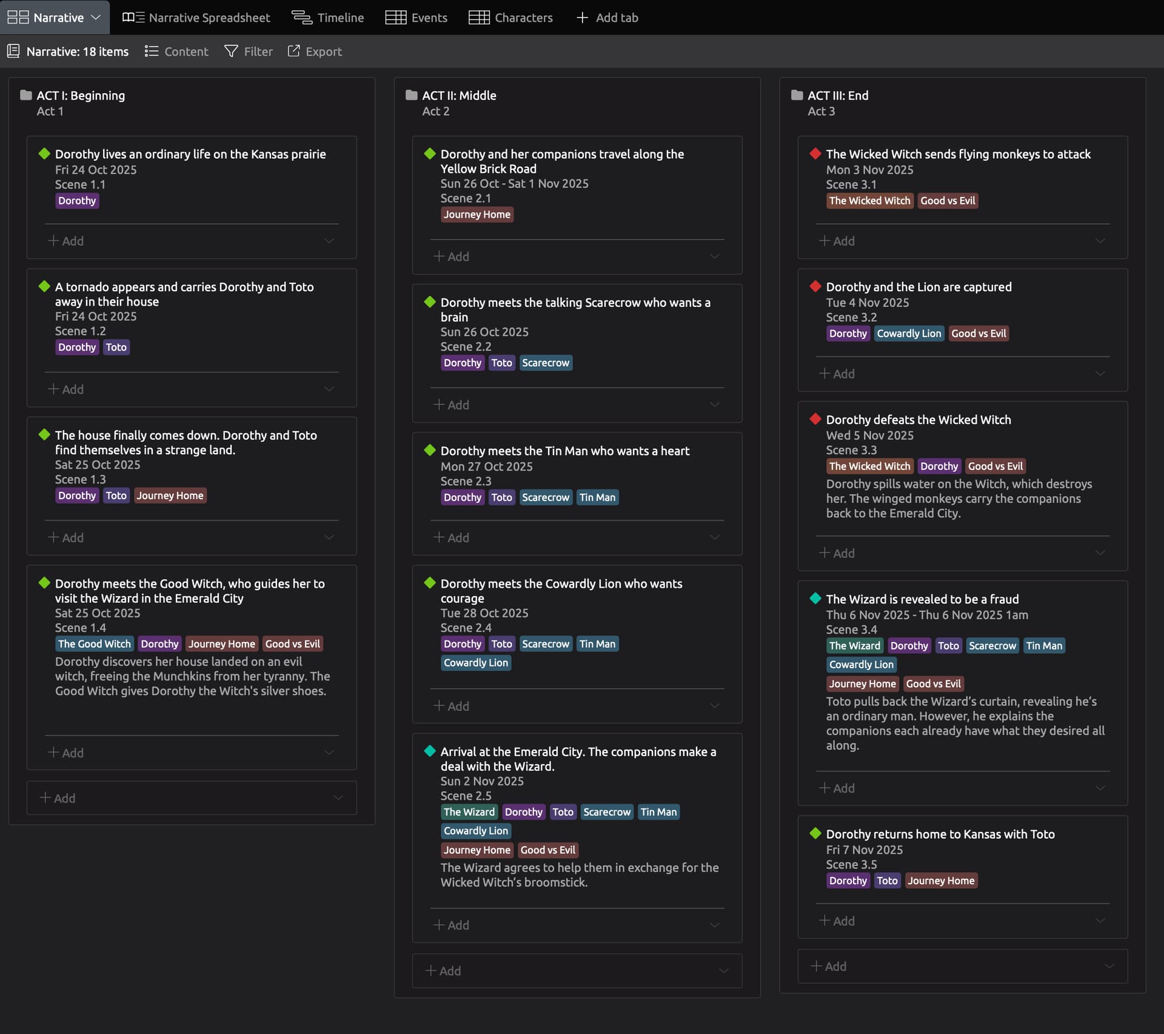Open the Narrative view dropdown chevron
Screen dimensions: 1164x1034
tap(96, 18)
